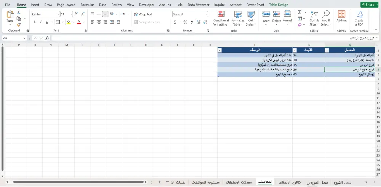Apply Accounting Number Format dollar icon
The height and width of the screenshot is (187, 381).
[175, 22]
